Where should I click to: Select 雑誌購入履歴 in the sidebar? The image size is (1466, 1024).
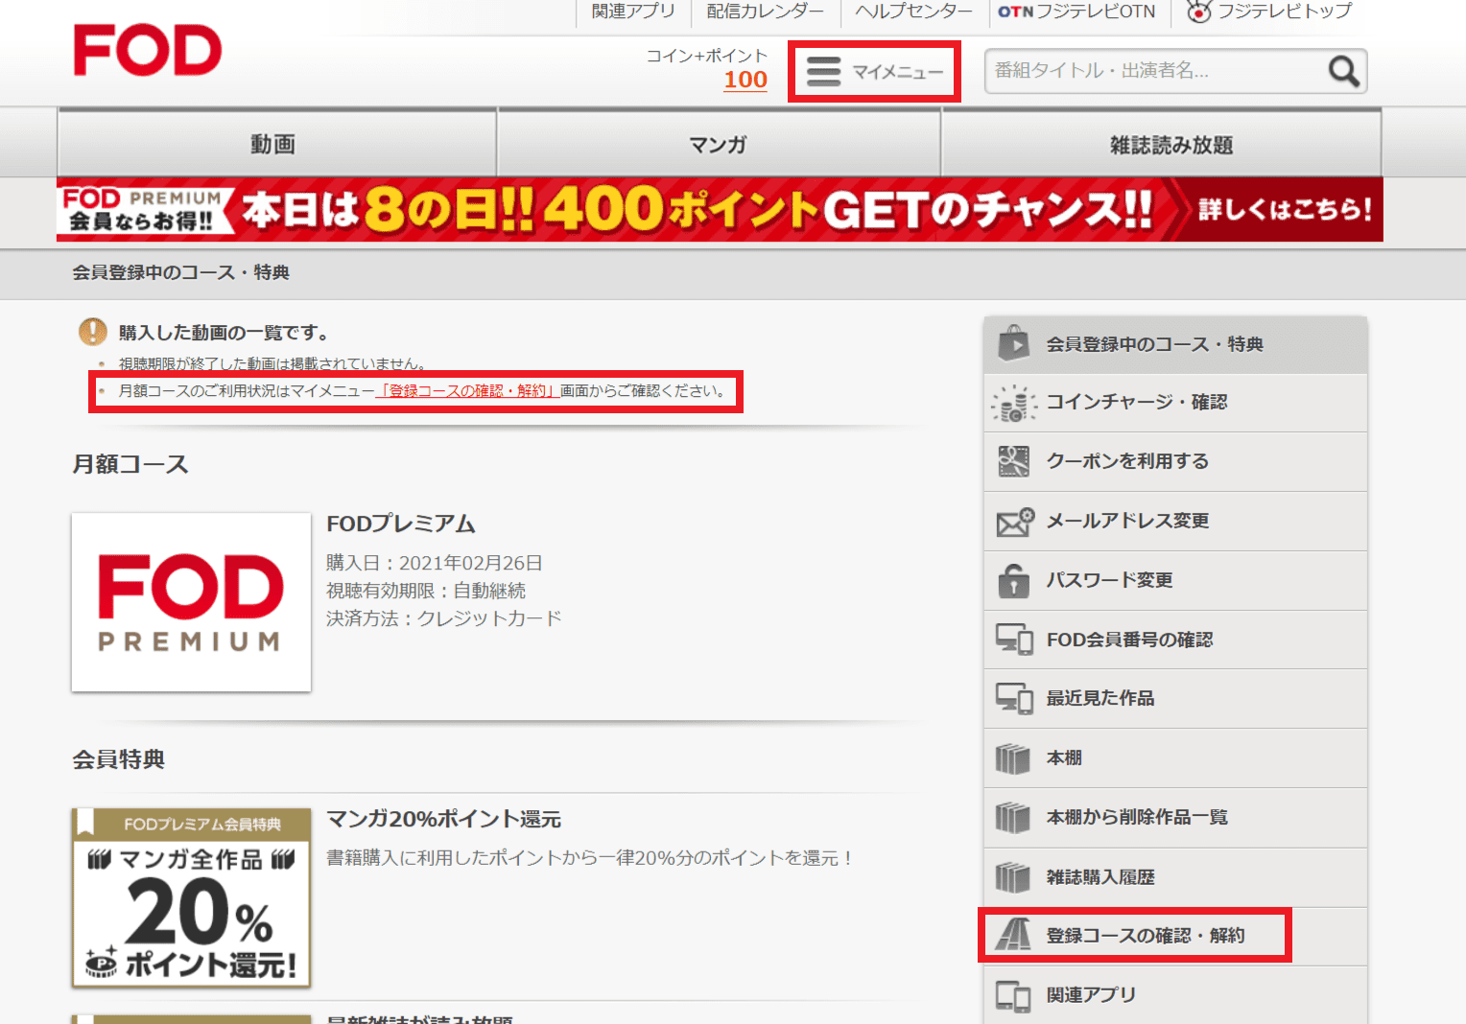click(1175, 877)
